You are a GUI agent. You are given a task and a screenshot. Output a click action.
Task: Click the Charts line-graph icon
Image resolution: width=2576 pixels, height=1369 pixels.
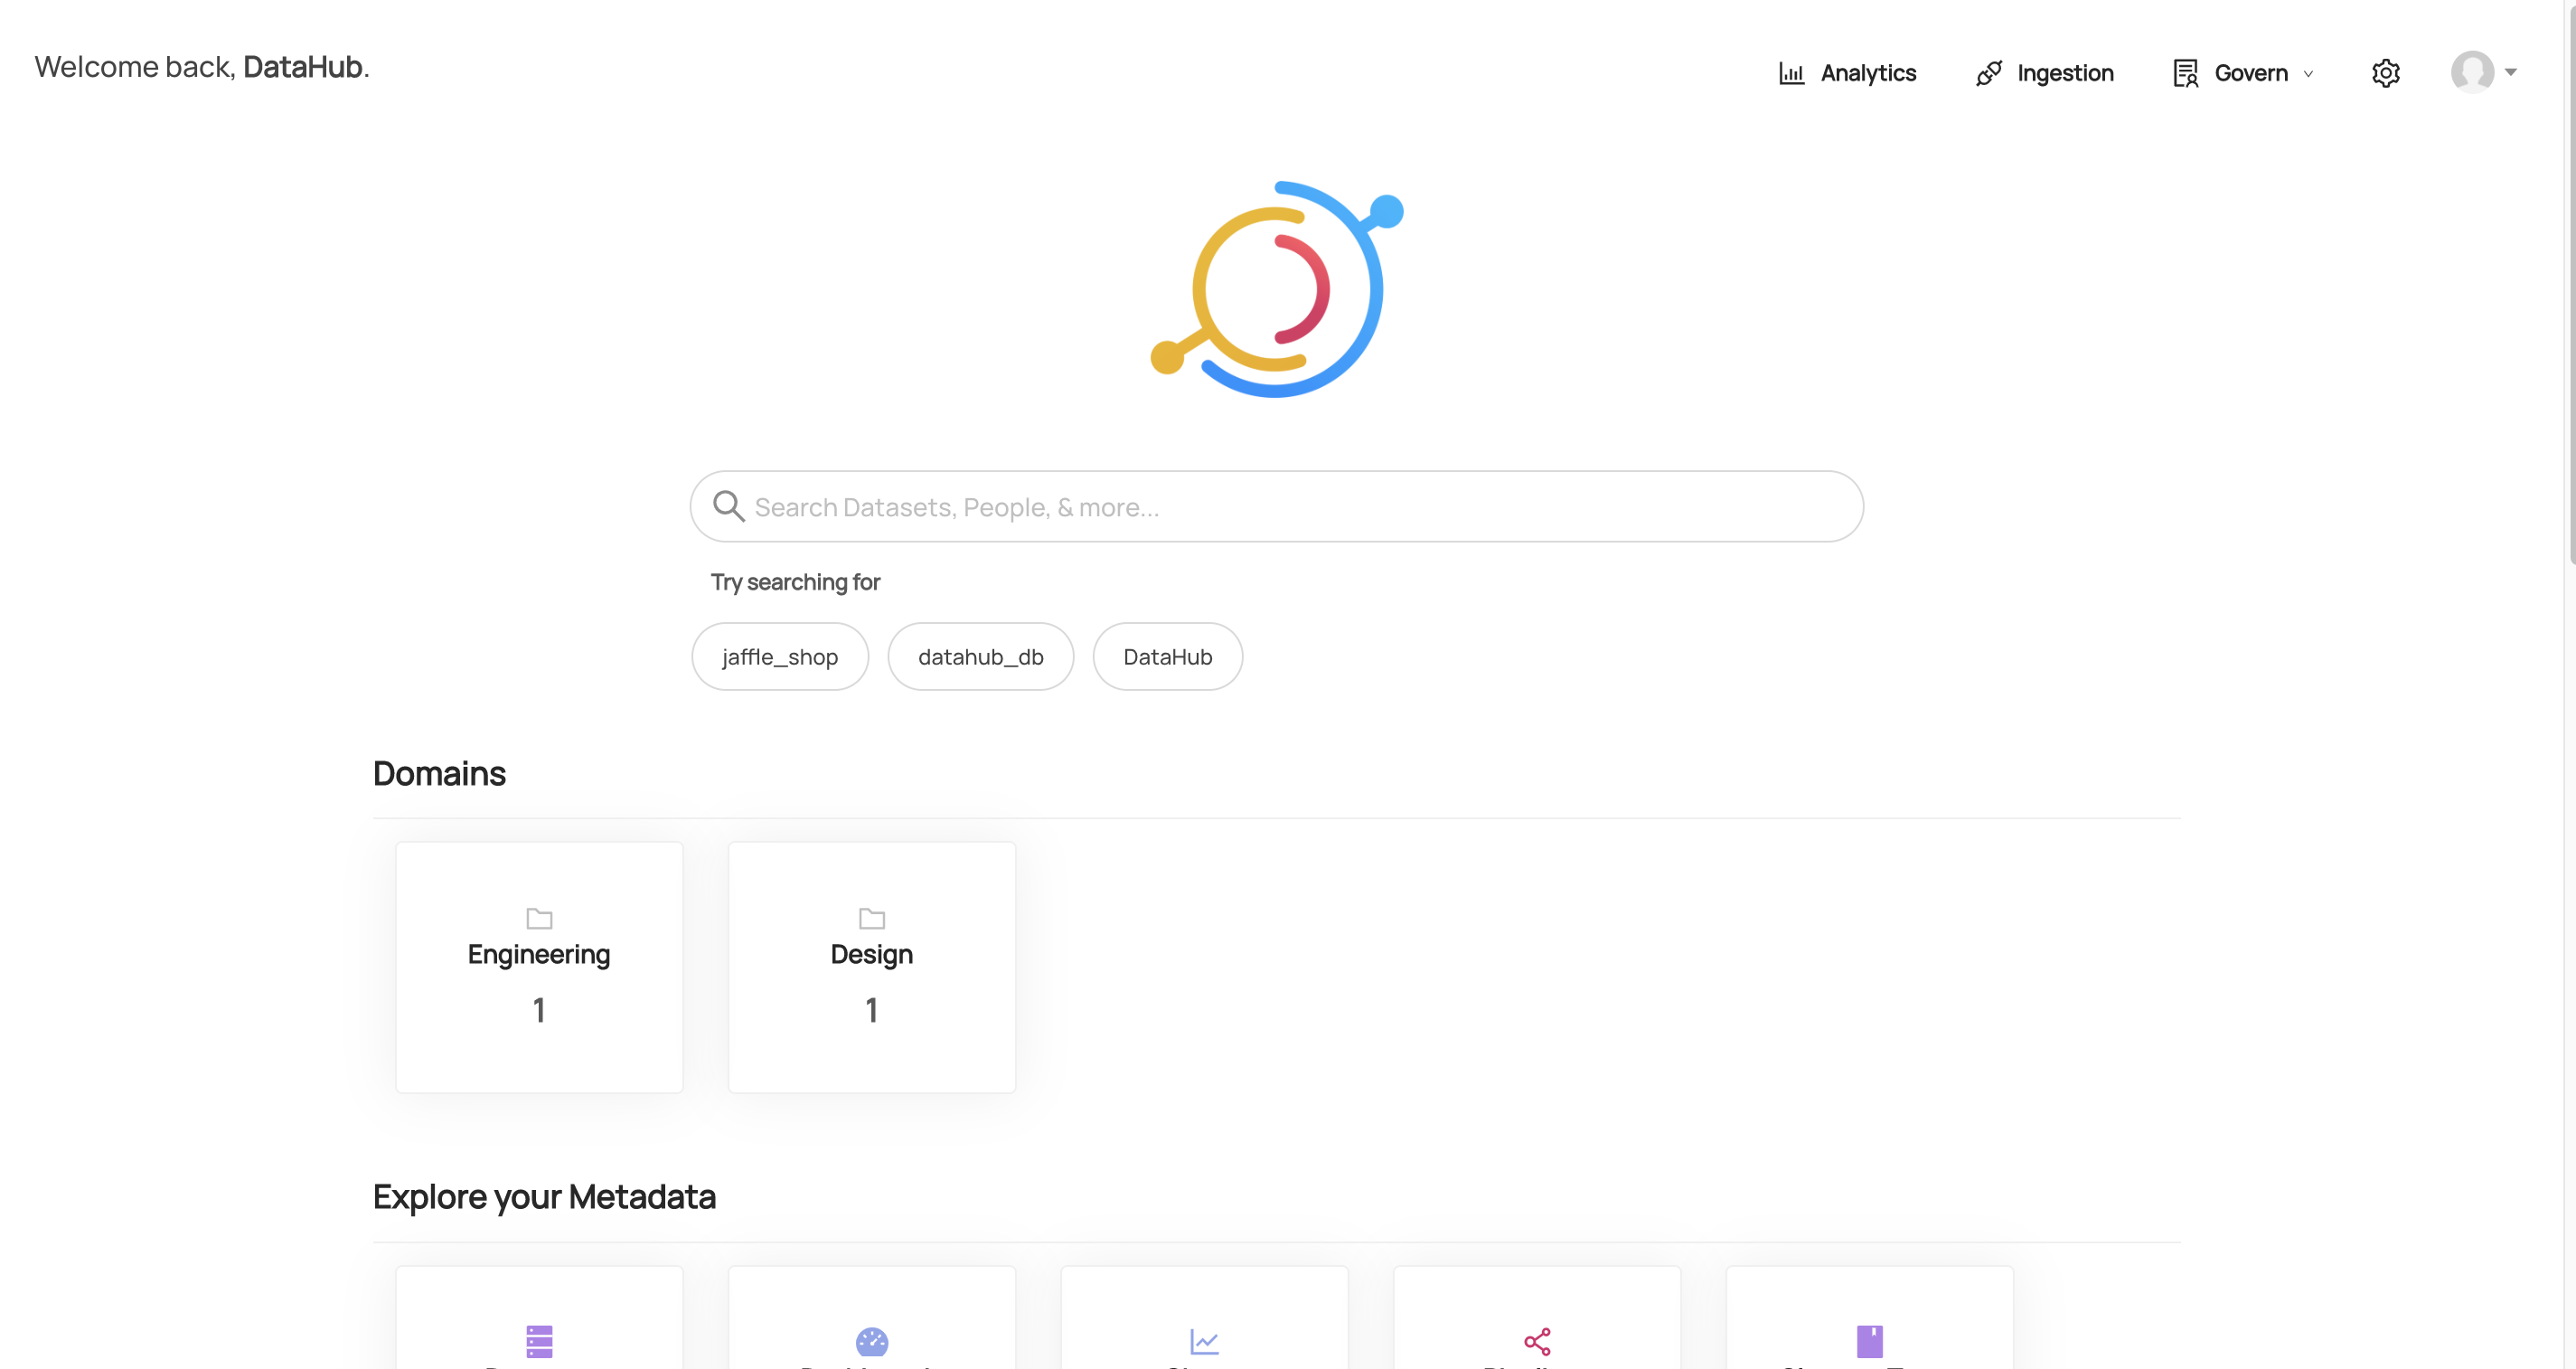(1204, 1340)
